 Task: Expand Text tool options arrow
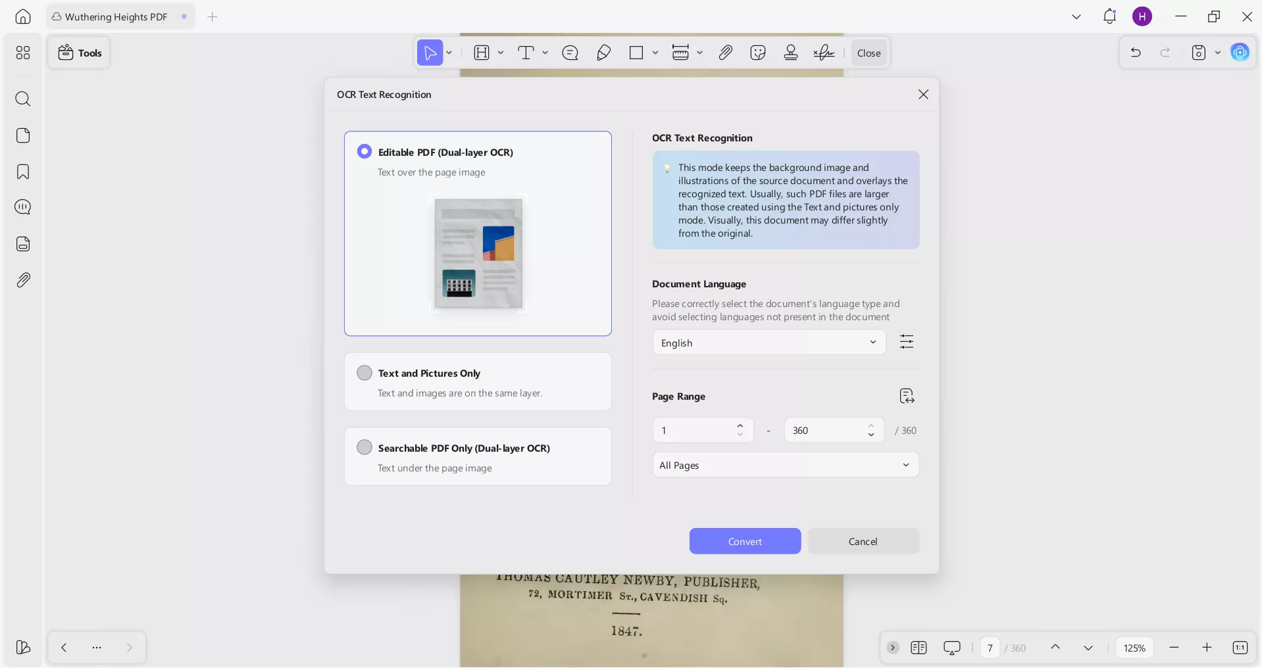click(x=545, y=53)
